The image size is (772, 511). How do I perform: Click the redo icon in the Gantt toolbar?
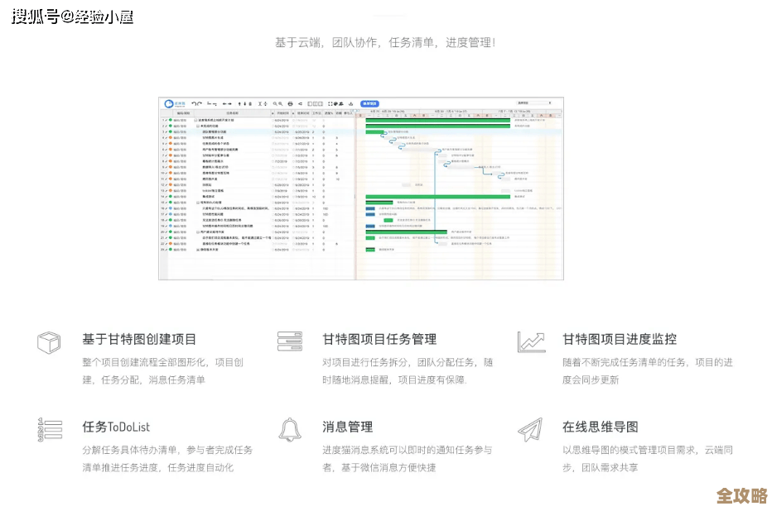pos(200,103)
